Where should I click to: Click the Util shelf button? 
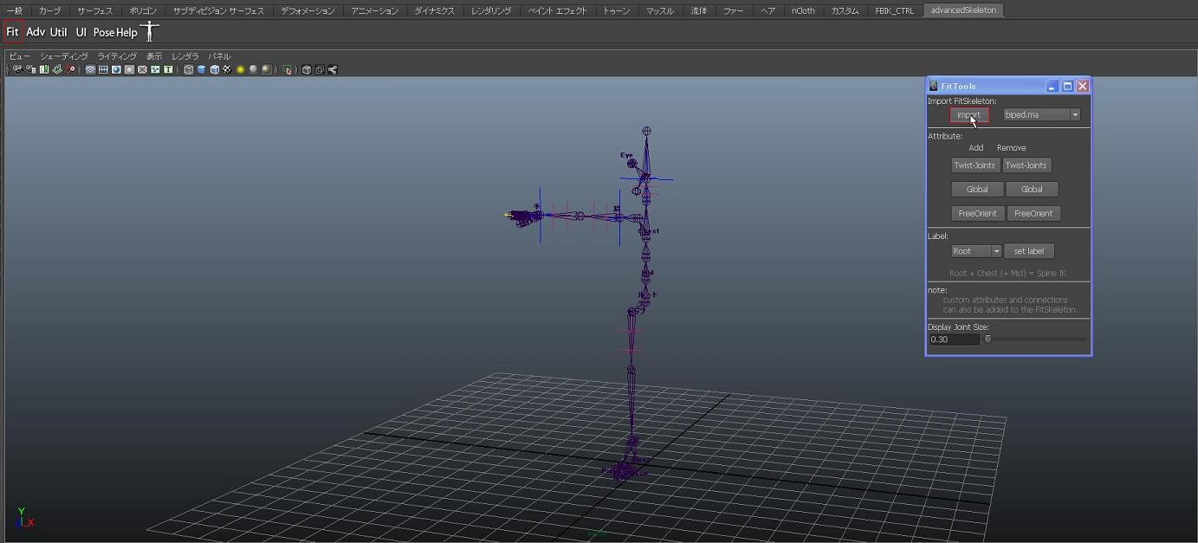[58, 32]
